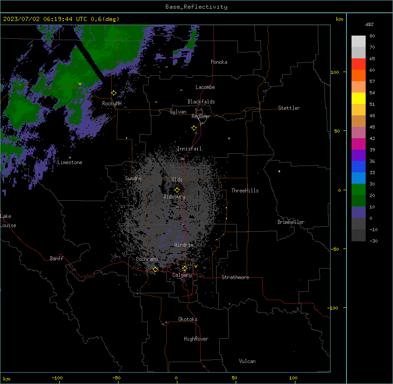Click the yellow diamond marker above the Calgary label

(185, 269)
